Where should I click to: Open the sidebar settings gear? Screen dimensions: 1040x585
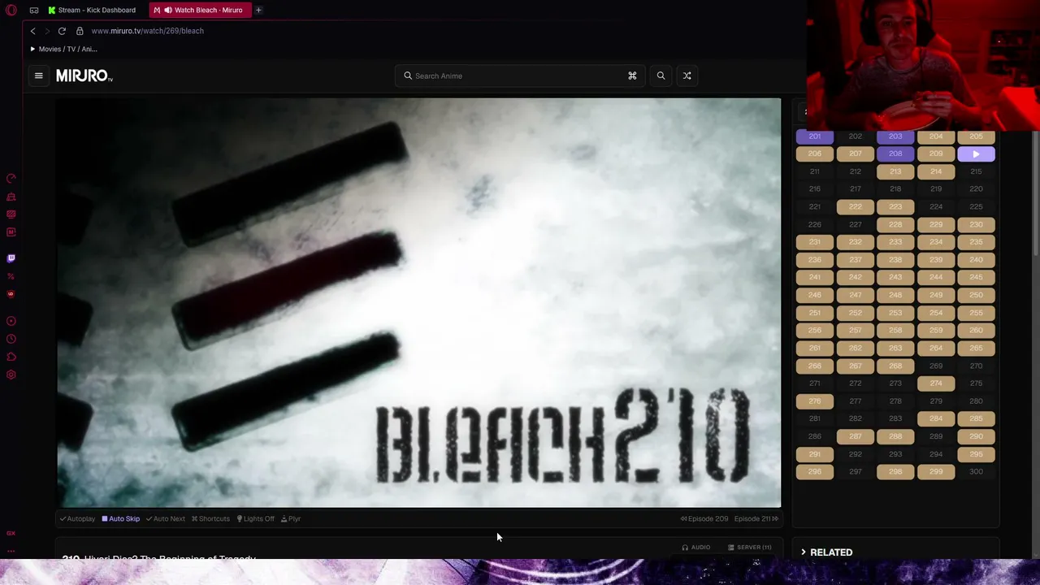[x=11, y=375]
